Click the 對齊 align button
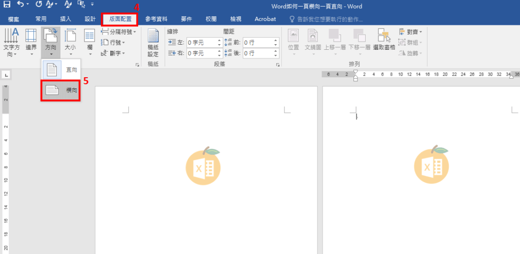Viewport: 520px width, 254px height. pos(411,32)
